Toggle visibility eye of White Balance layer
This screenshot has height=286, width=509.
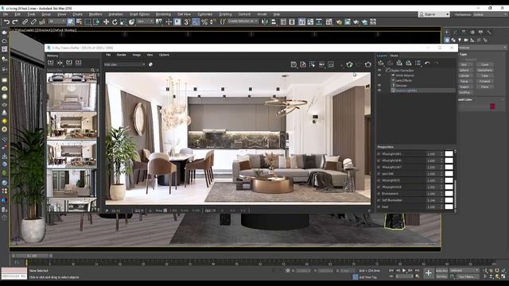pos(379,75)
